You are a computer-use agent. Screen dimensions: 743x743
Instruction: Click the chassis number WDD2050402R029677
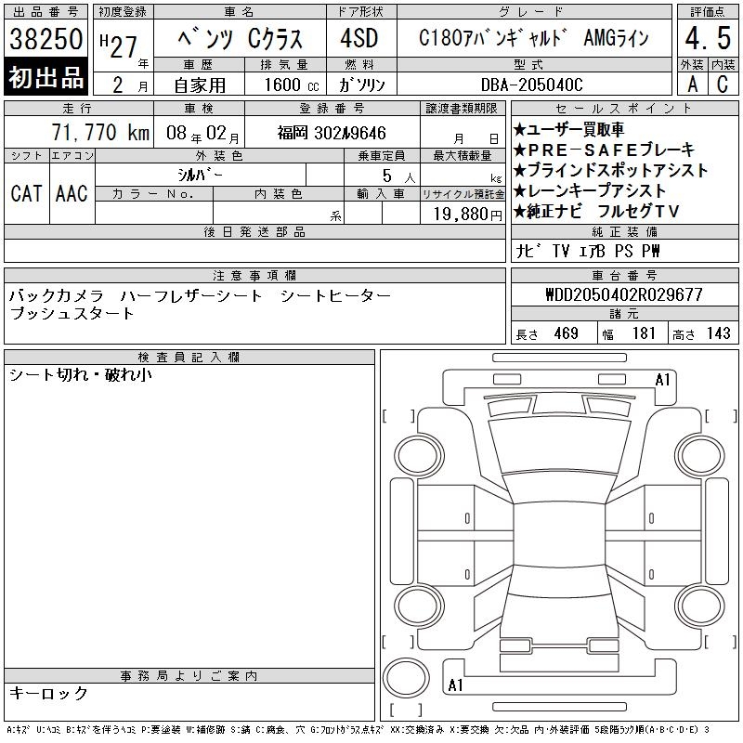click(x=624, y=295)
